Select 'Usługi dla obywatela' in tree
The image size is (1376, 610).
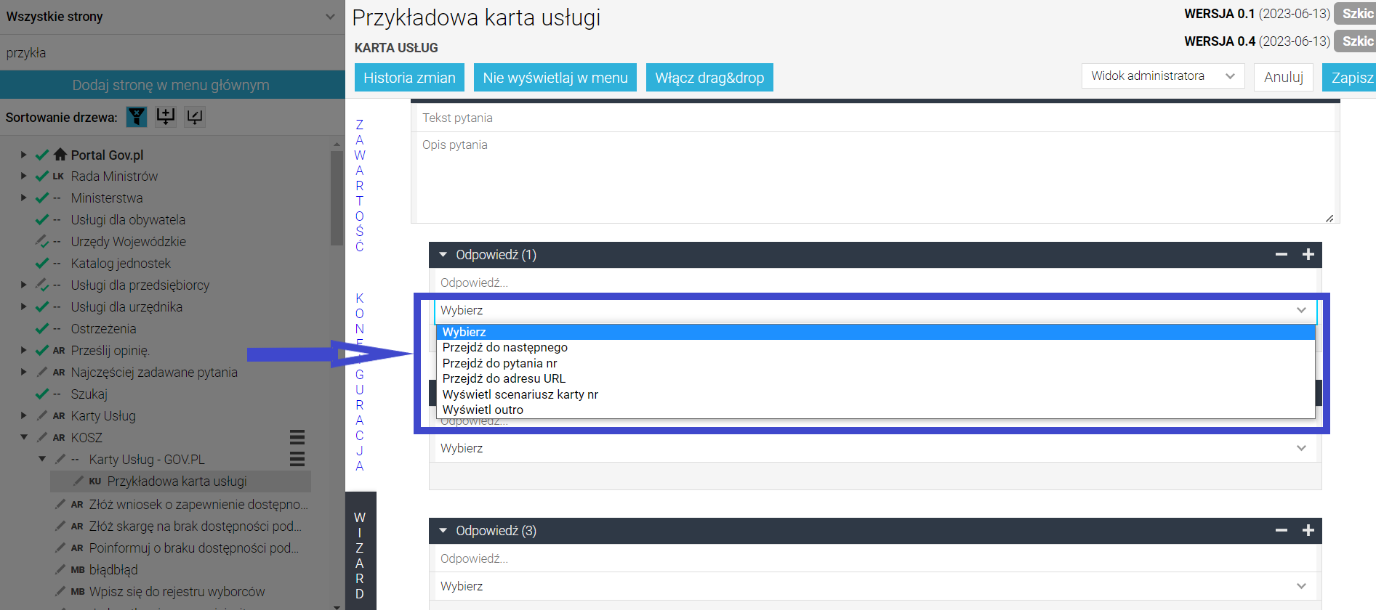pyautogui.click(x=128, y=219)
